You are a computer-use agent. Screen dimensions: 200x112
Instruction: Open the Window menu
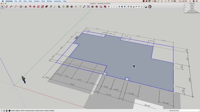[x=49, y=1]
